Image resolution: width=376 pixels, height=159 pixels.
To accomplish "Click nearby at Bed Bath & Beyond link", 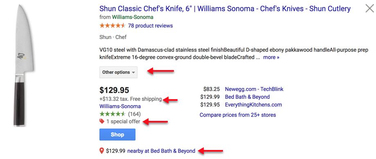I will coord(161,151).
